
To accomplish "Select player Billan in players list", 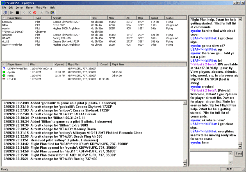I will pyautogui.click(x=94, y=25).
